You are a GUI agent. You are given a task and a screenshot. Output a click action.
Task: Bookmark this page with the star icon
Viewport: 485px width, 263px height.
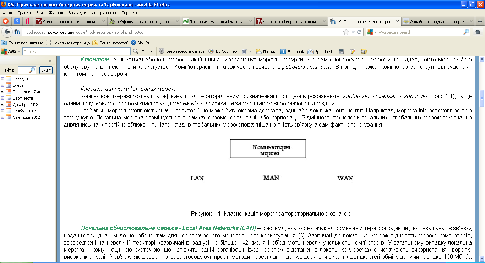(346, 32)
